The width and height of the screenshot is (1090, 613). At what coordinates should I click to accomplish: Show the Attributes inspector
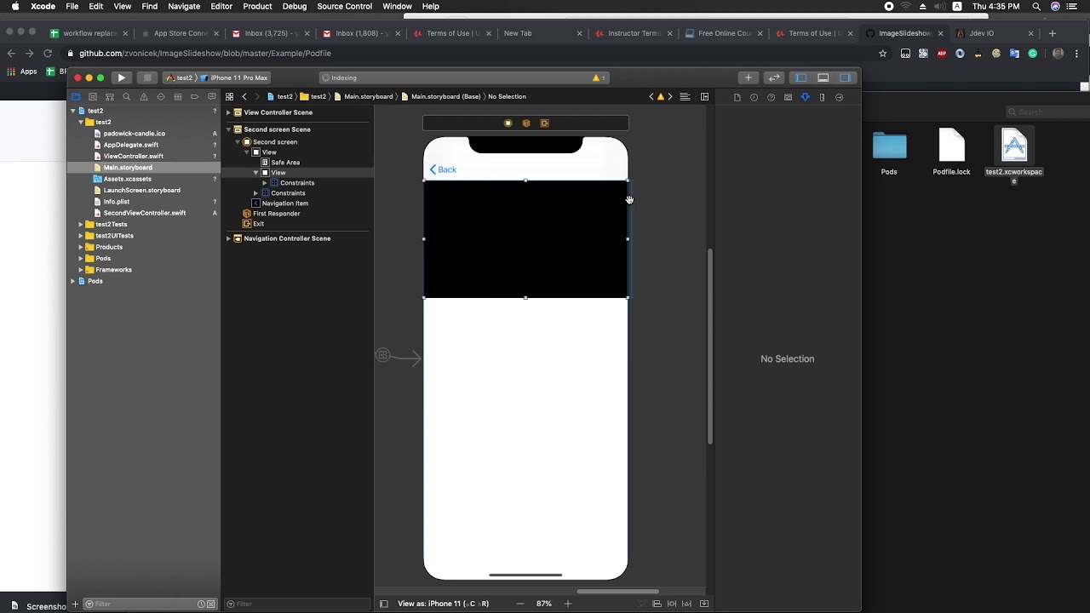805,97
